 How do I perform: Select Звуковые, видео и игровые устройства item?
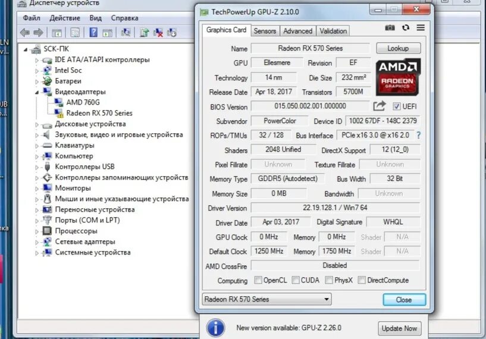(x=119, y=135)
